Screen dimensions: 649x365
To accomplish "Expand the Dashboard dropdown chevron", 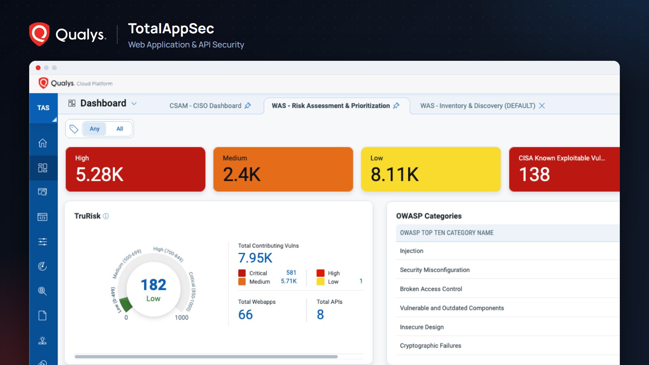I will [134, 103].
